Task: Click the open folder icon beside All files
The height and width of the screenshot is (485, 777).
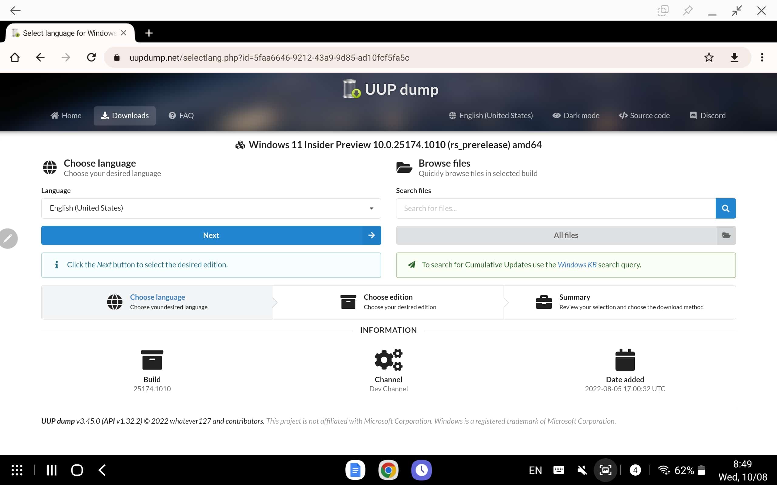Action: [726, 235]
